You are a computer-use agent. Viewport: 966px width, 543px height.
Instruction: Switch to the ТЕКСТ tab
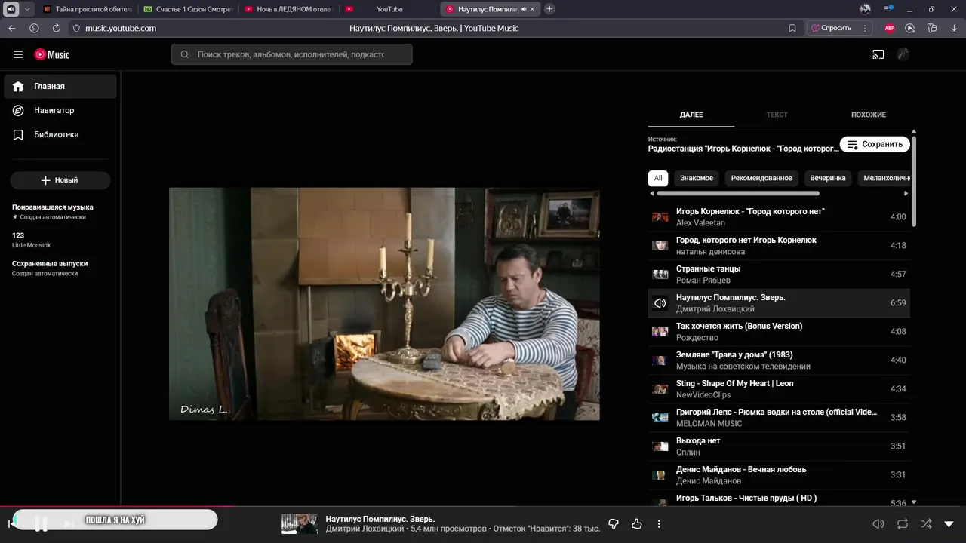click(777, 115)
